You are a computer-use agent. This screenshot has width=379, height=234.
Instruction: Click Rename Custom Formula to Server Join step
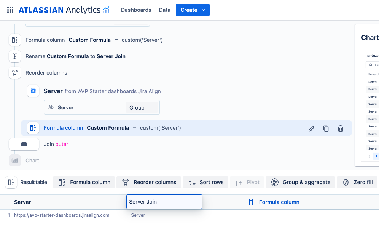click(x=75, y=56)
